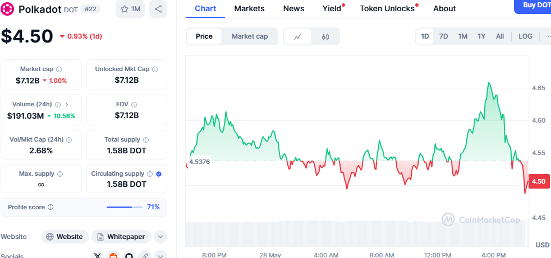Open the chain link social icon
This screenshot has width=551, height=258.
(x=145, y=255)
